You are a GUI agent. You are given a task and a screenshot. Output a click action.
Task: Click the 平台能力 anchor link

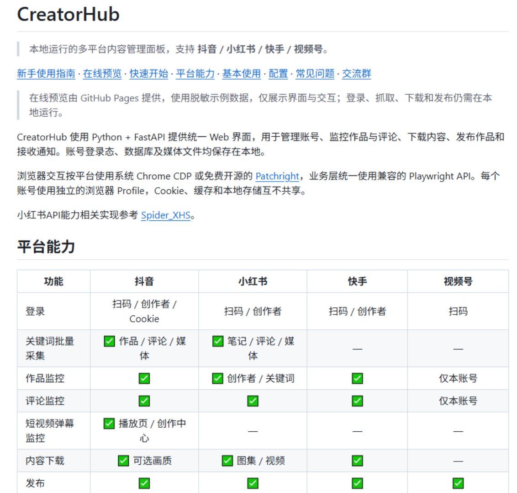tap(195, 73)
